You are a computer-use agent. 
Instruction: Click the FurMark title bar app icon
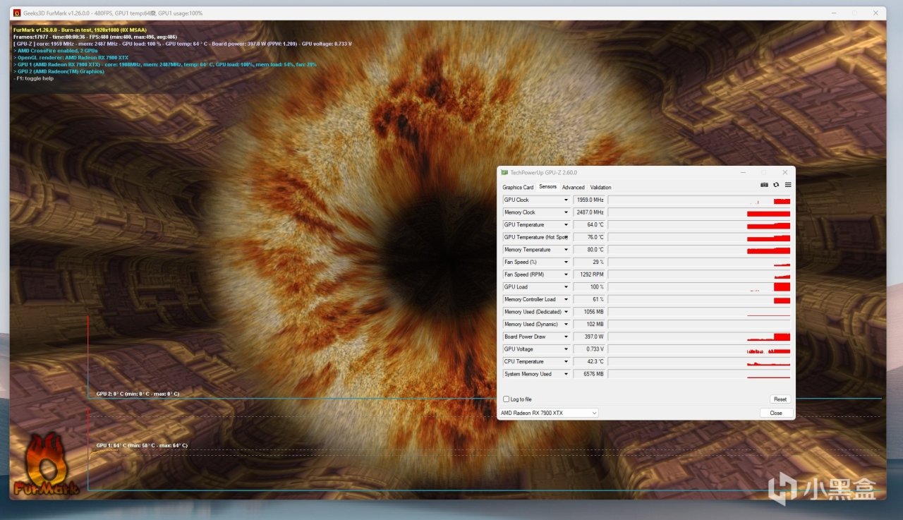coord(17,13)
